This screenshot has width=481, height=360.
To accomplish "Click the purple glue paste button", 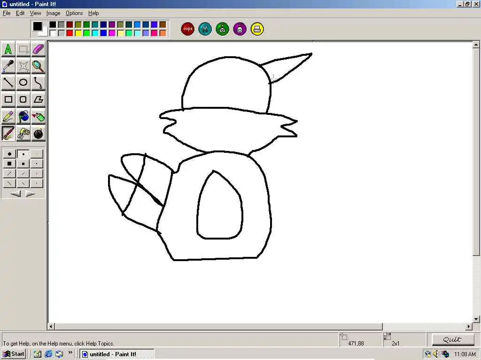I will [240, 29].
